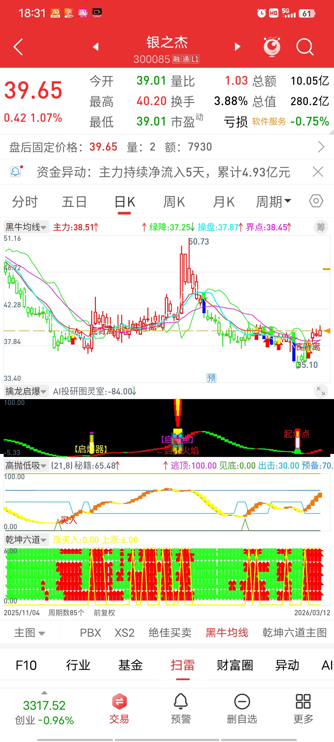Select 黑牛均线 in indicator bar
334x742 pixels.
click(227, 633)
